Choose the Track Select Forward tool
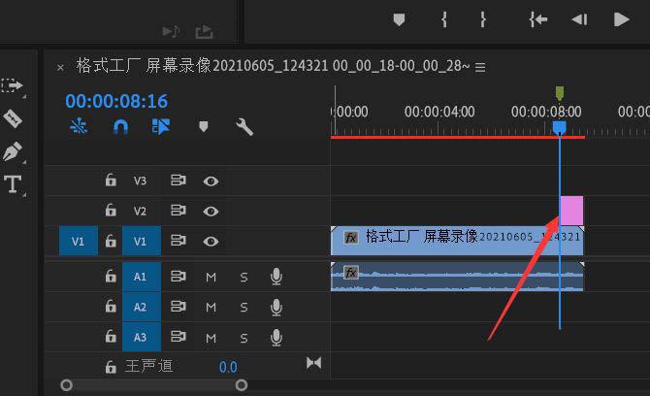 coord(14,85)
